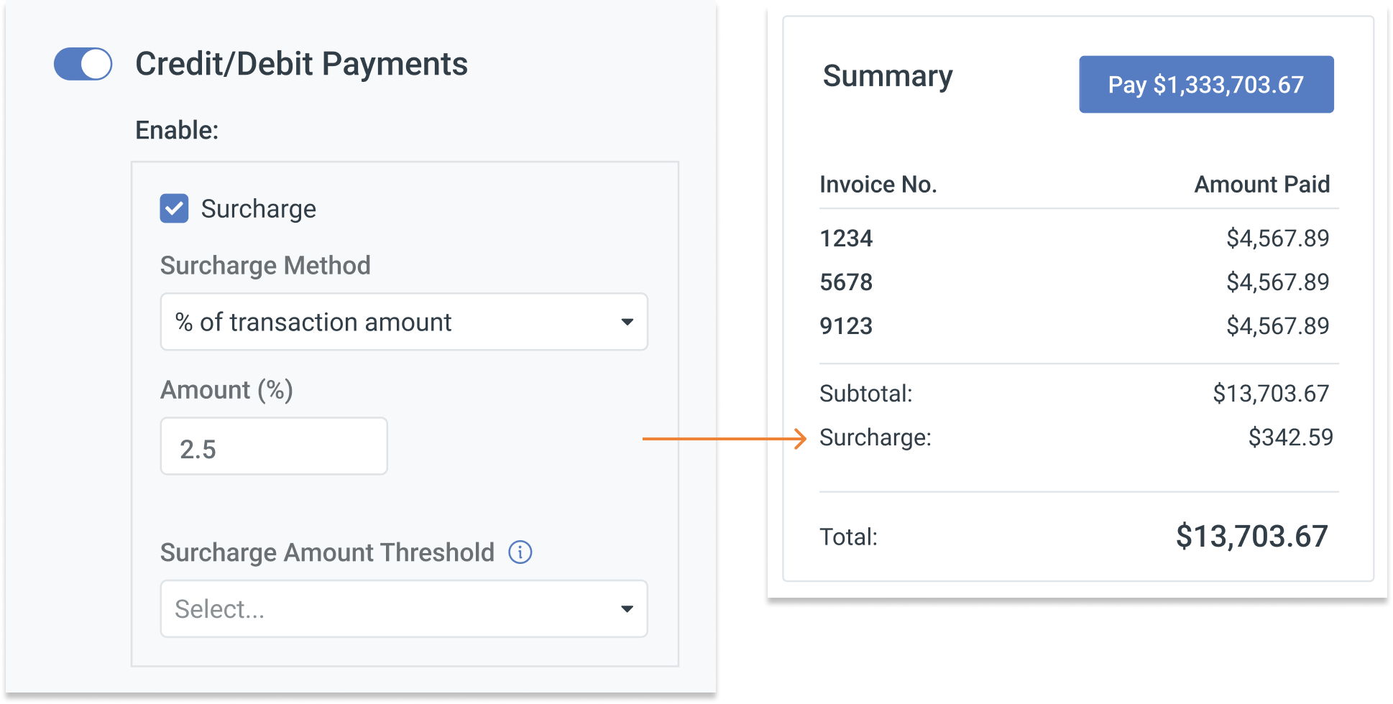Click the Pay $1,333,703.67 button
Viewport: 1393px width, 704px height.
pyautogui.click(x=1205, y=85)
